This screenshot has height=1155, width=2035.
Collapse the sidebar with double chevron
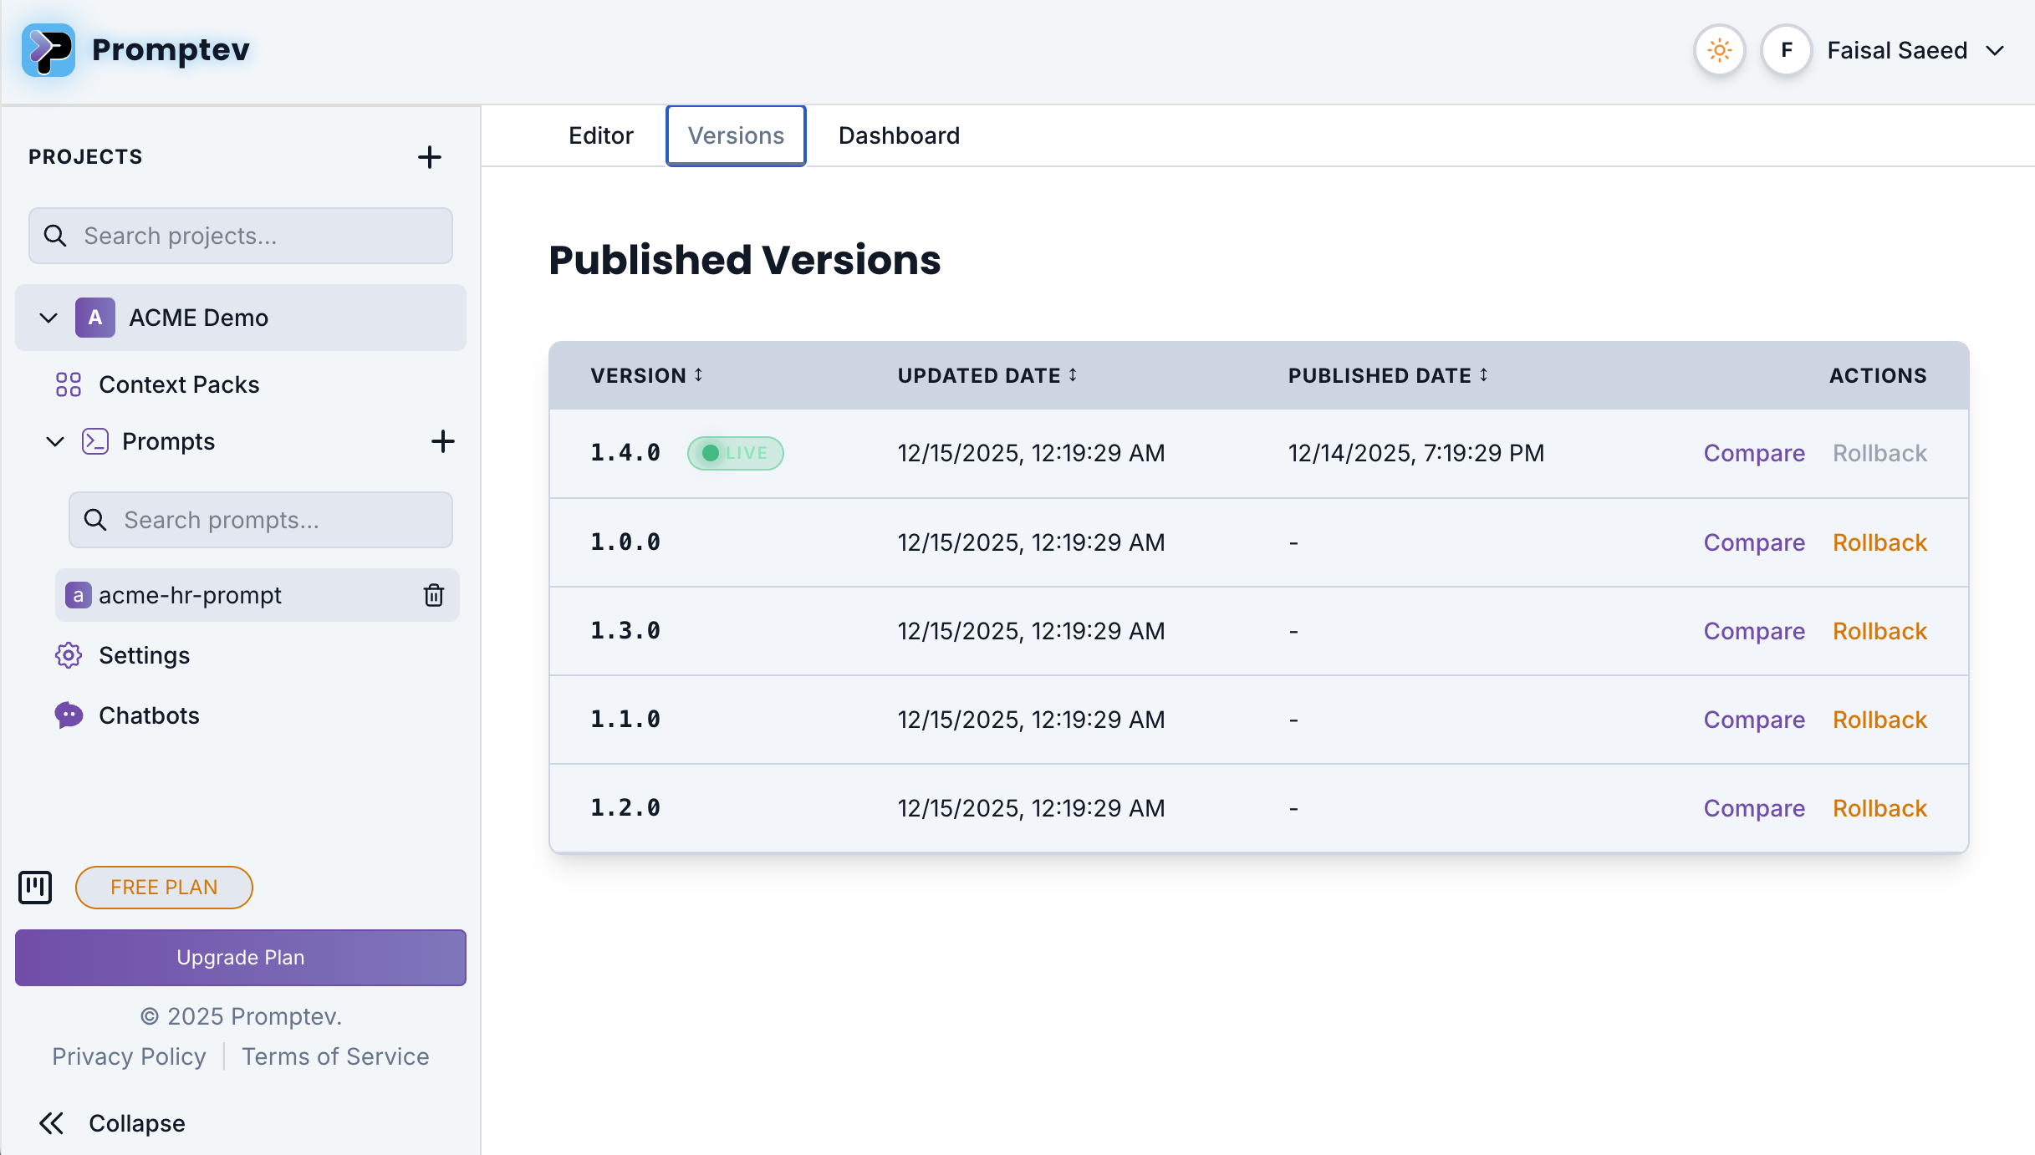tap(52, 1123)
